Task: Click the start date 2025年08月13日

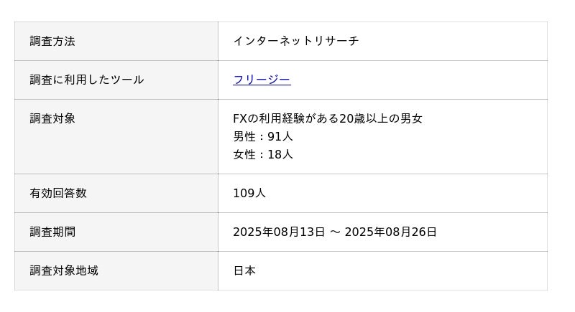Action: pyautogui.click(x=279, y=232)
